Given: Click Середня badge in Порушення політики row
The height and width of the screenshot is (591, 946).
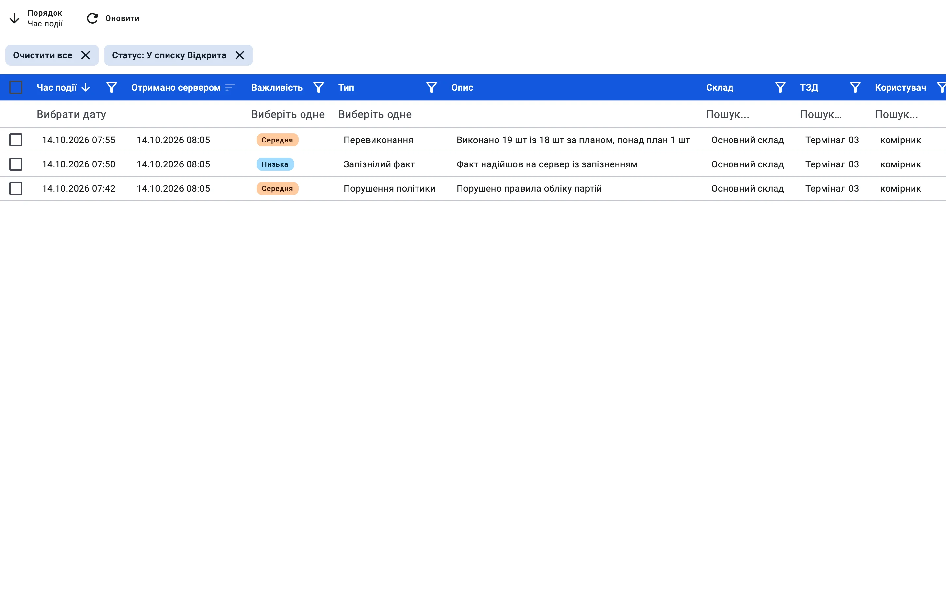Looking at the screenshot, I should [x=277, y=188].
